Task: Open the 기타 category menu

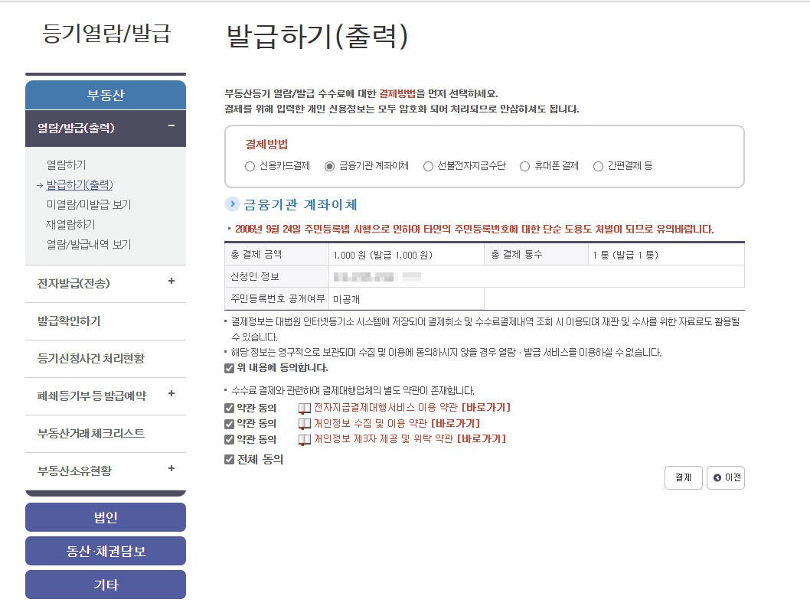Action: [x=105, y=585]
